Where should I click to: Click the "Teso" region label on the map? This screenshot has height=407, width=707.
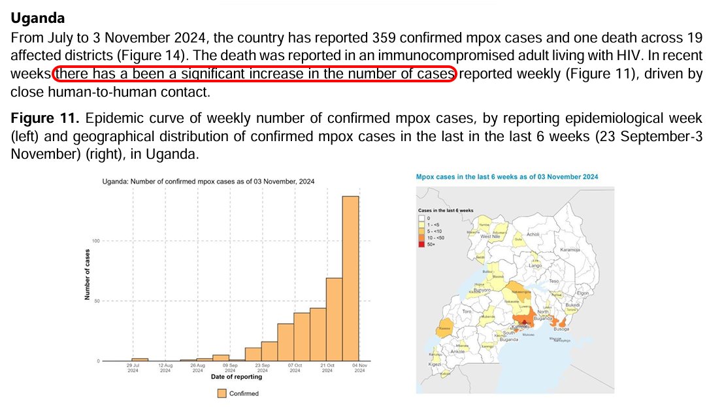(553, 282)
